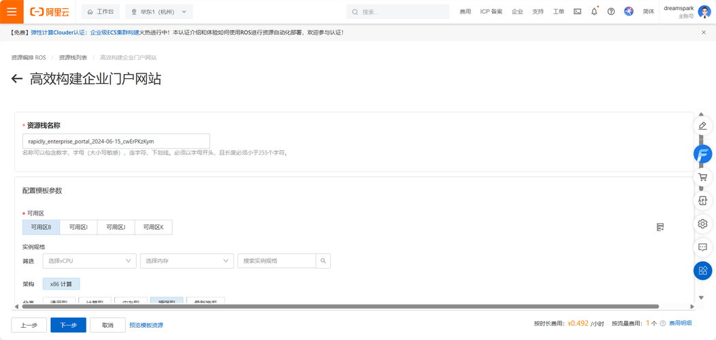
Task: Open the 费用明细 link
Action: pyautogui.click(x=681, y=323)
